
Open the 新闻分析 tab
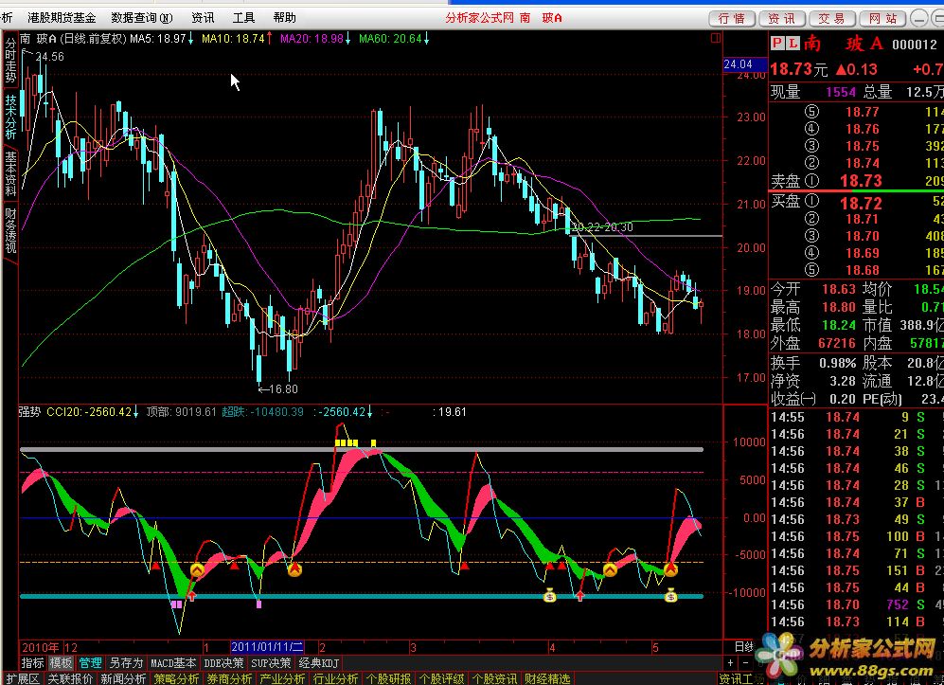pos(123,678)
